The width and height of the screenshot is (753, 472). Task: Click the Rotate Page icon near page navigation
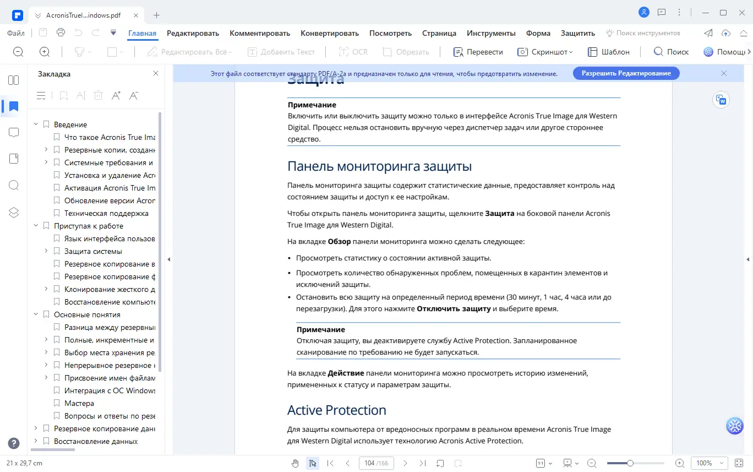click(440, 463)
